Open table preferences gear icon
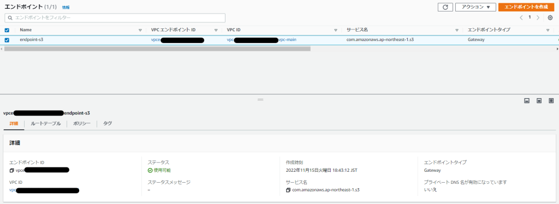 click(550, 18)
